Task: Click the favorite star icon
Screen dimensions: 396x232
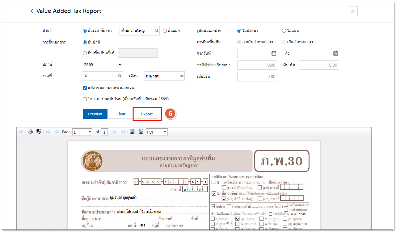Action: pyautogui.click(x=352, y=11)
